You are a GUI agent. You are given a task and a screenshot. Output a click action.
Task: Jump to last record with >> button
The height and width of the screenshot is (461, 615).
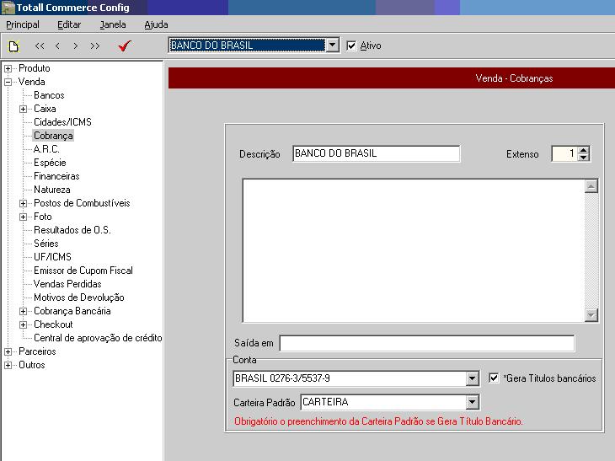click(x=95, y=46)
